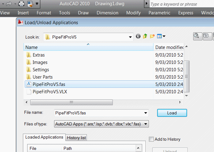This screenshot has height=152, width=214.
Task: Enable the Add to History checkbox
Action: tap(151, 139)
